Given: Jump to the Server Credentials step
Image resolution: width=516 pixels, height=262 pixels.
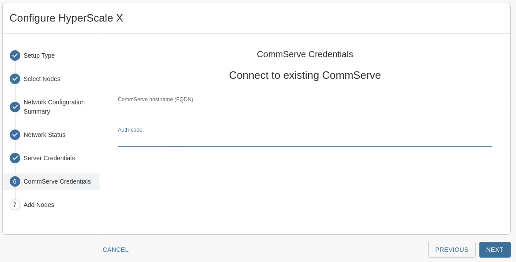Looking at the screenshot, I should tap(49, 158).
